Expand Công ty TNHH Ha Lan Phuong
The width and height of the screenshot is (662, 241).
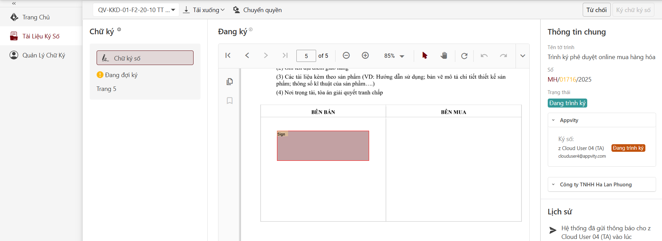[x=553, y=185]
